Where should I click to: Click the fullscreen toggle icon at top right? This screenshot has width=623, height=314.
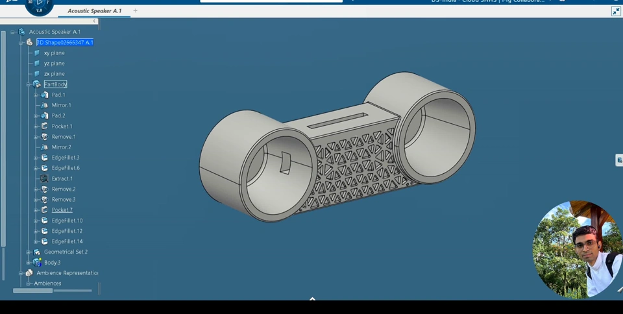pos(617,11)
